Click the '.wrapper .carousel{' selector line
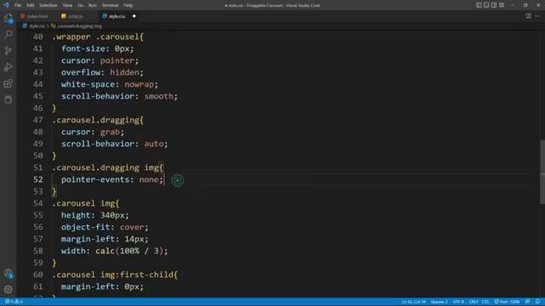This screenshot has width=545, height=306. click(98, 37)
